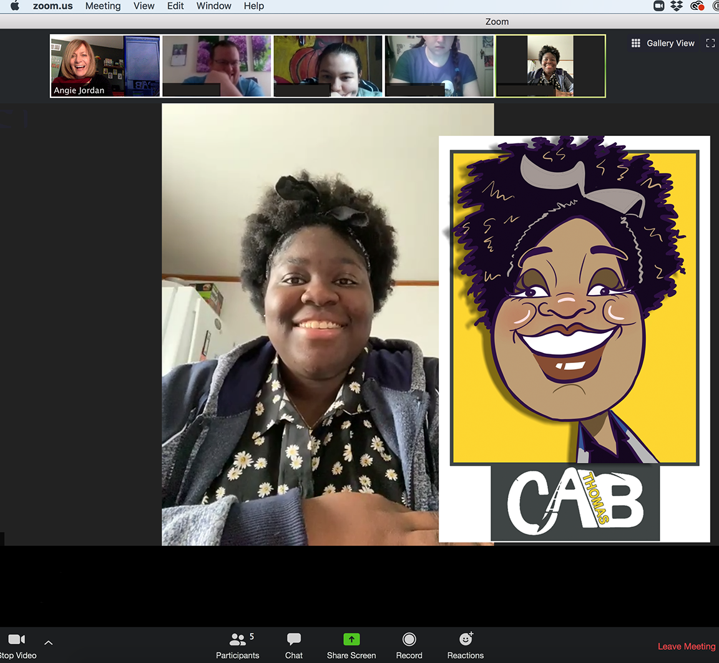Open the Help menu

[253, 6]
